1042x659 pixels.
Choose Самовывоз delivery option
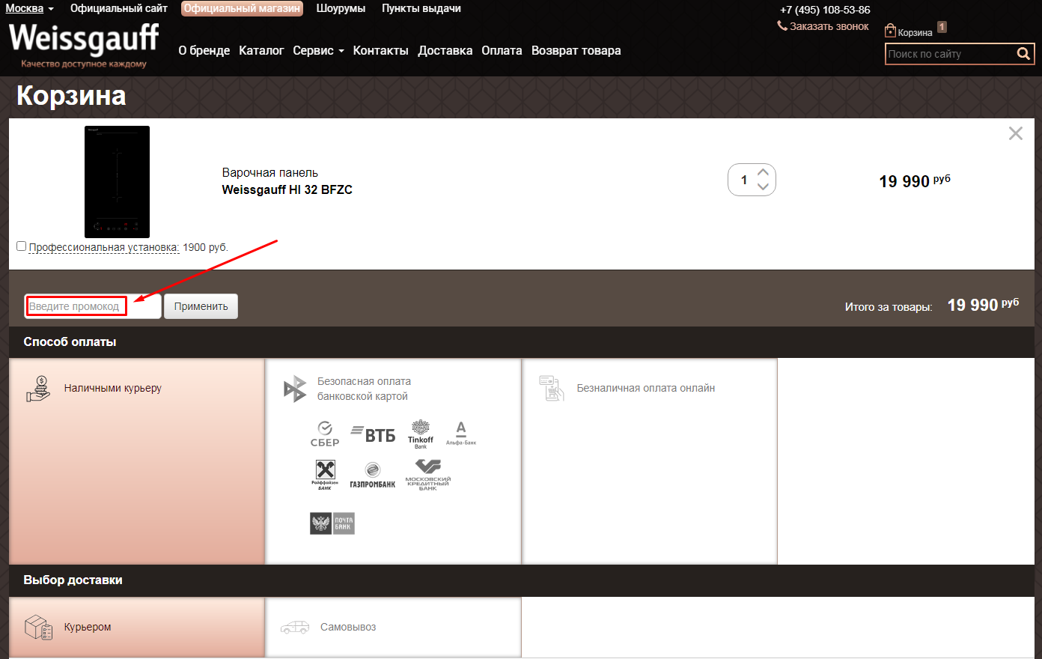pos(393,628)
